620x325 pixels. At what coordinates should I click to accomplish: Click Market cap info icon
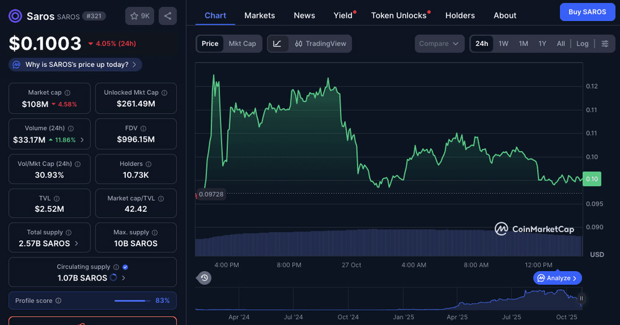click(x=68, y=93)
